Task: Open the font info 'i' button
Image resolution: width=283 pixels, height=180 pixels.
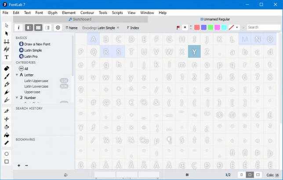Action: pos(18,28)
